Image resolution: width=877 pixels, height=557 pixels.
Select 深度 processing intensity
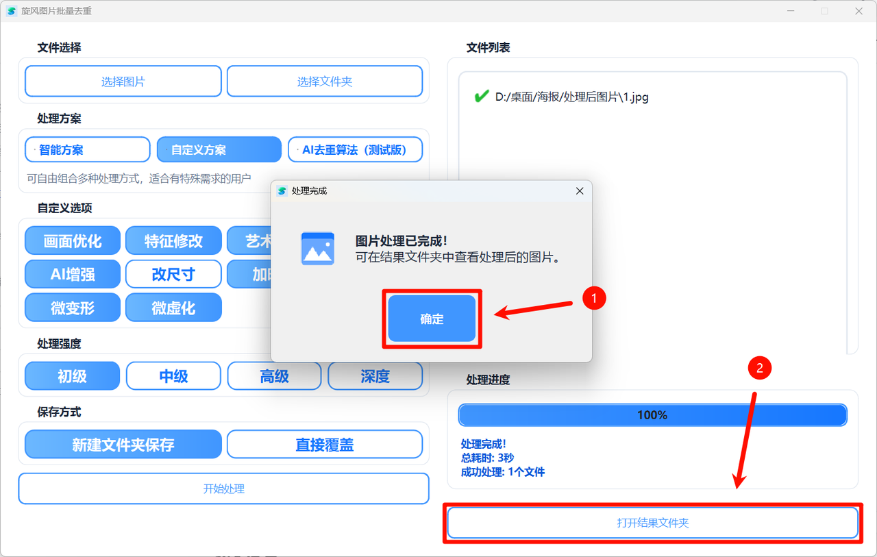[375, 375]
